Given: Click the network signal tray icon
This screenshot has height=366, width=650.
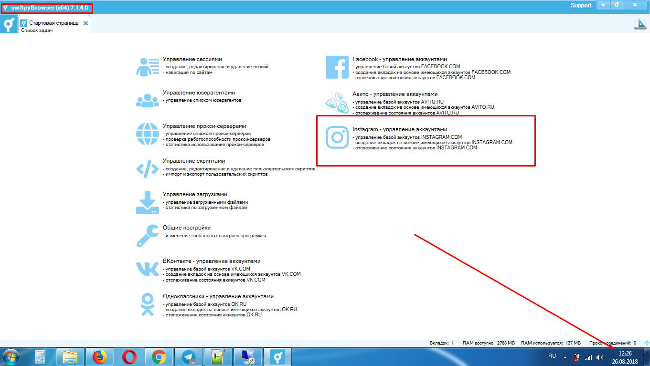Looking at the screenshot, I should point(588,357).
